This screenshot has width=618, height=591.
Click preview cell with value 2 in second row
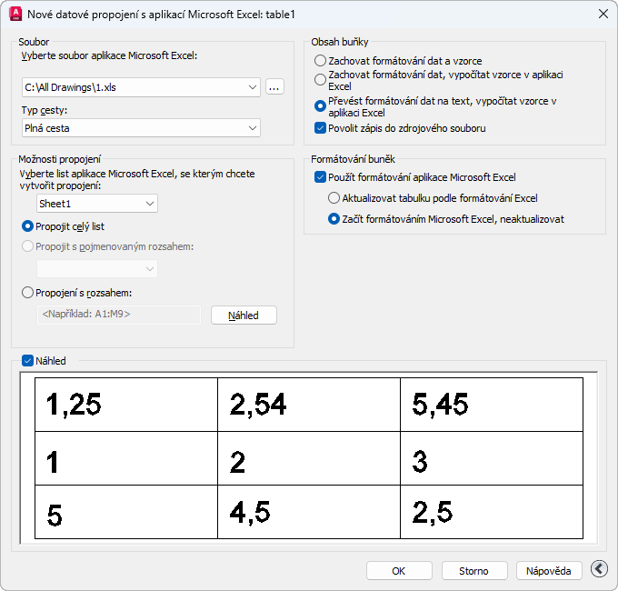tap(309, 458)
